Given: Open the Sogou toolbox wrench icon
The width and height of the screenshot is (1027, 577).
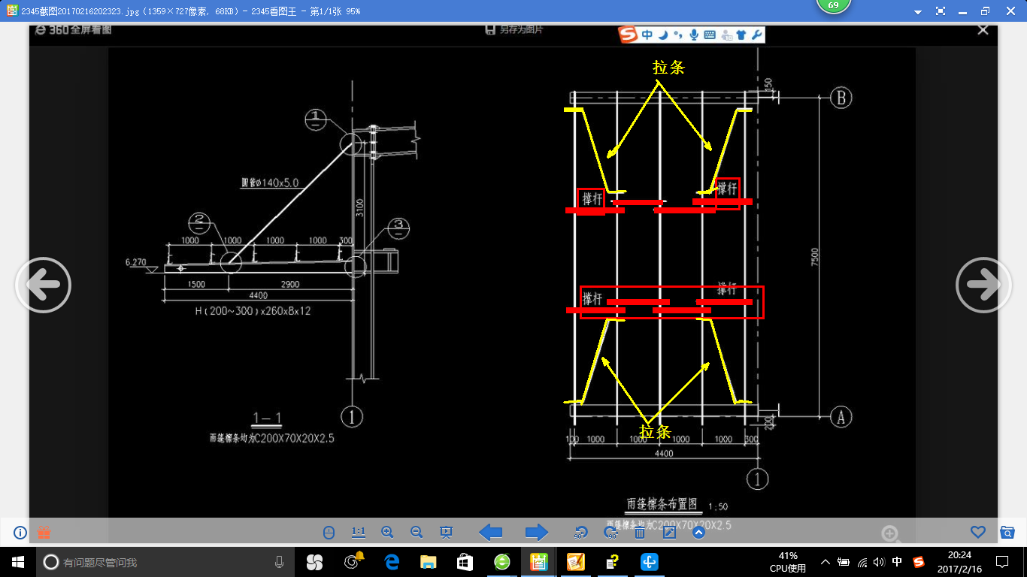Looking at the screenshot, I should point(756,35).
